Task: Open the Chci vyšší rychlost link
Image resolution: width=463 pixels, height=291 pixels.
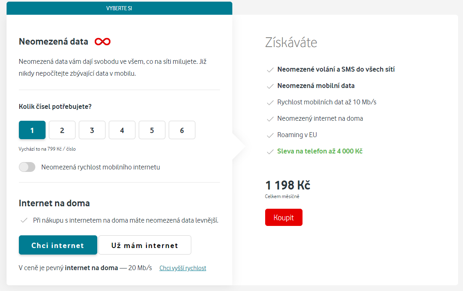Action: pyautogui.click(x=182, y=268)
